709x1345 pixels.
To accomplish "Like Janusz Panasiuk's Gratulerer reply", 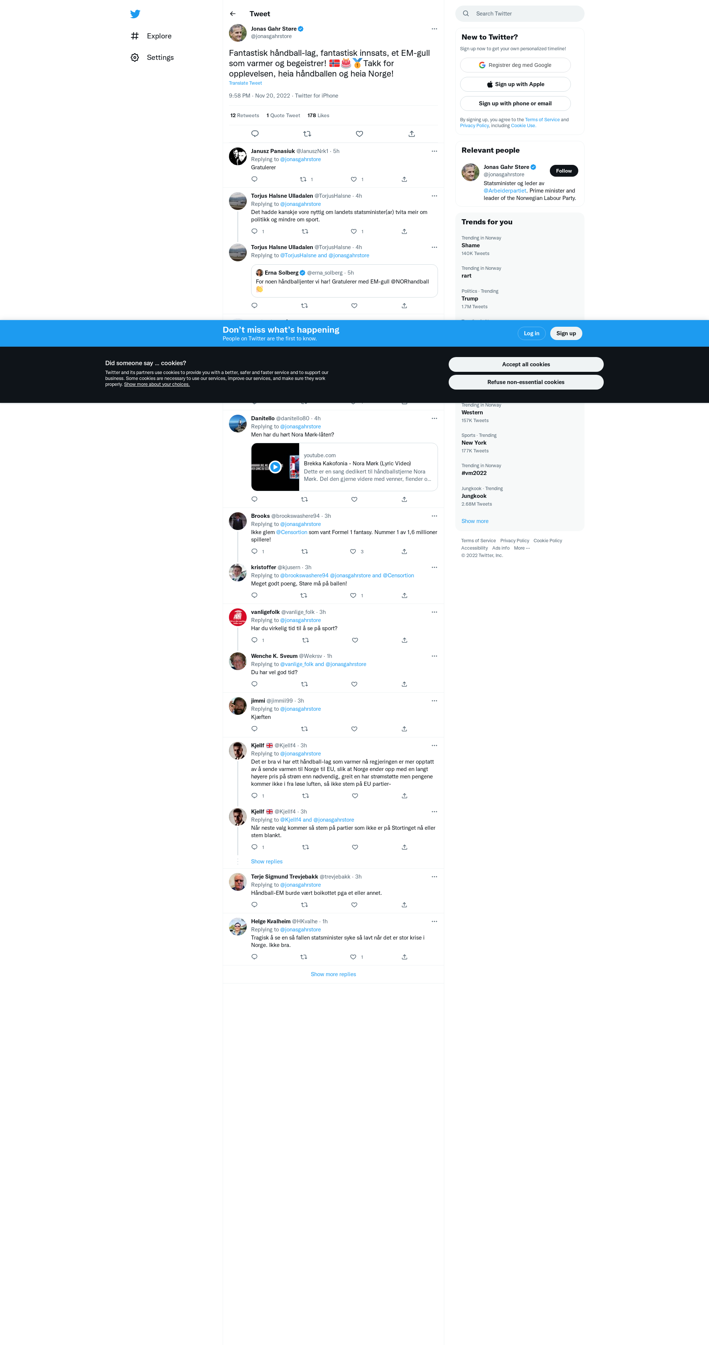I will click(354, 179).
